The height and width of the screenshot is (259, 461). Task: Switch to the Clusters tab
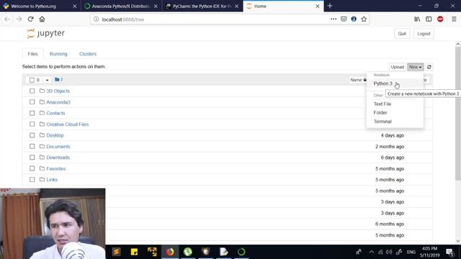(88, 54)
